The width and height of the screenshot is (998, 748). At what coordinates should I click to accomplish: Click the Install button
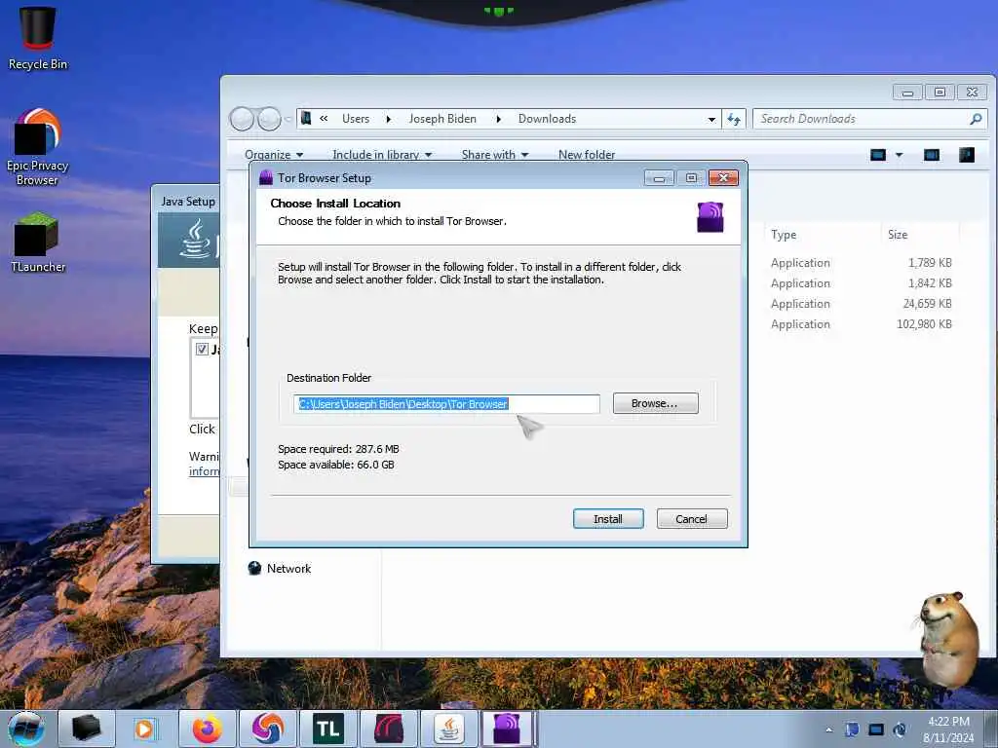[608, 519]
